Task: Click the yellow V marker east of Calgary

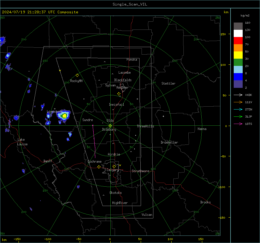Action: pos(120,165)
